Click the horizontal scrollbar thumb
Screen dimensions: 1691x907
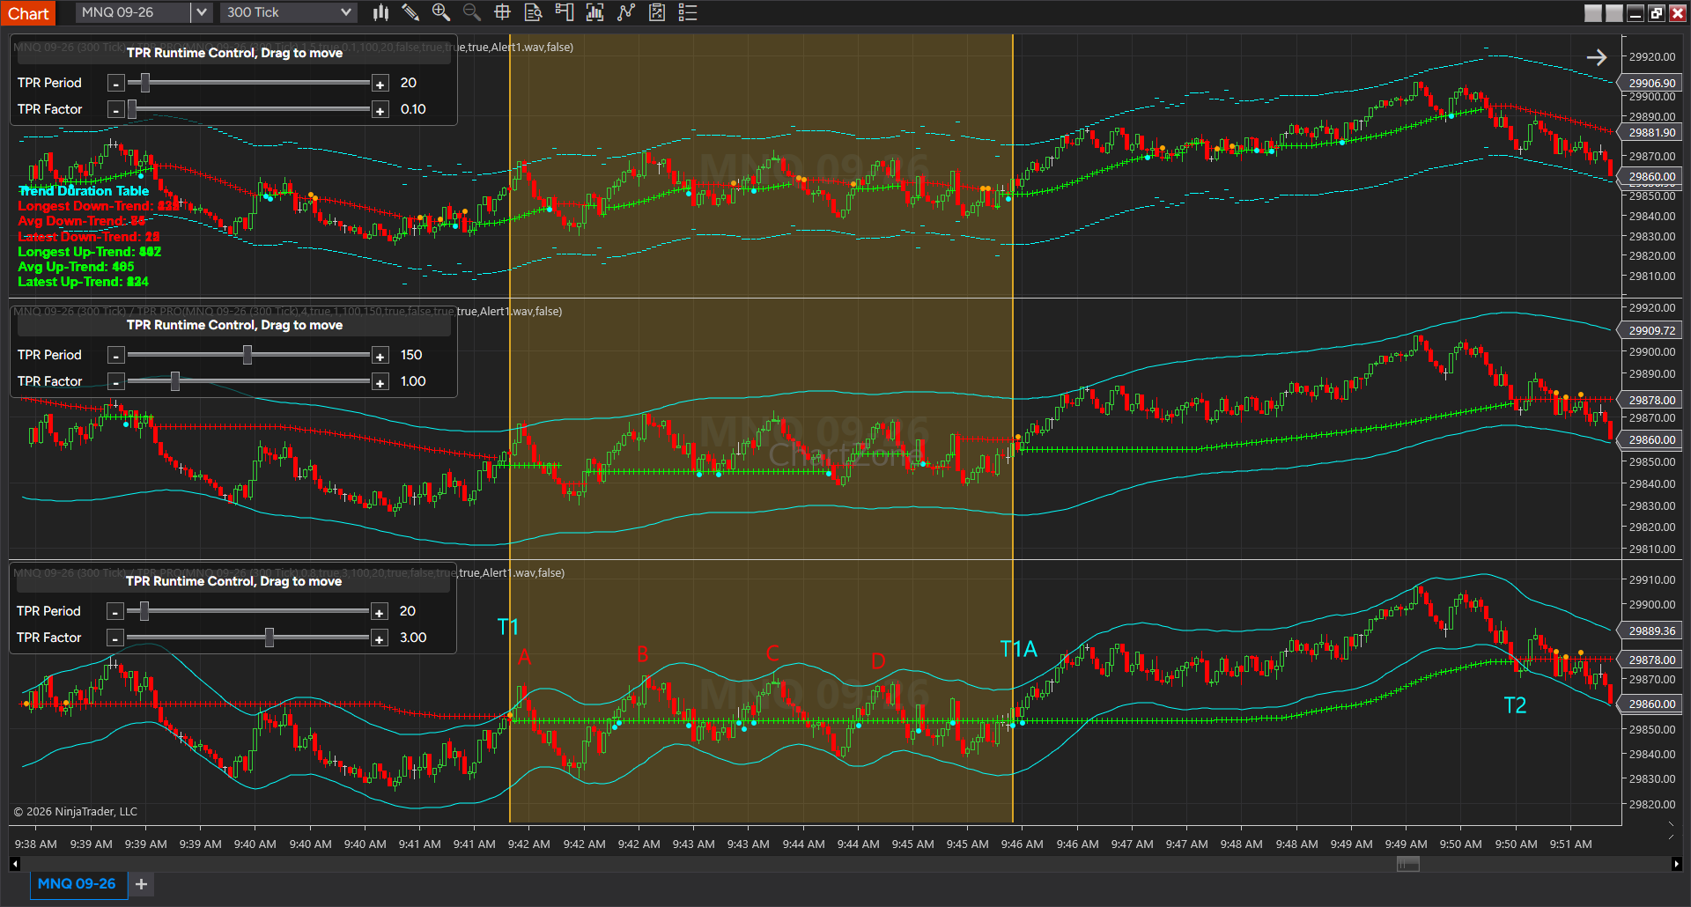coord(1408,864)
